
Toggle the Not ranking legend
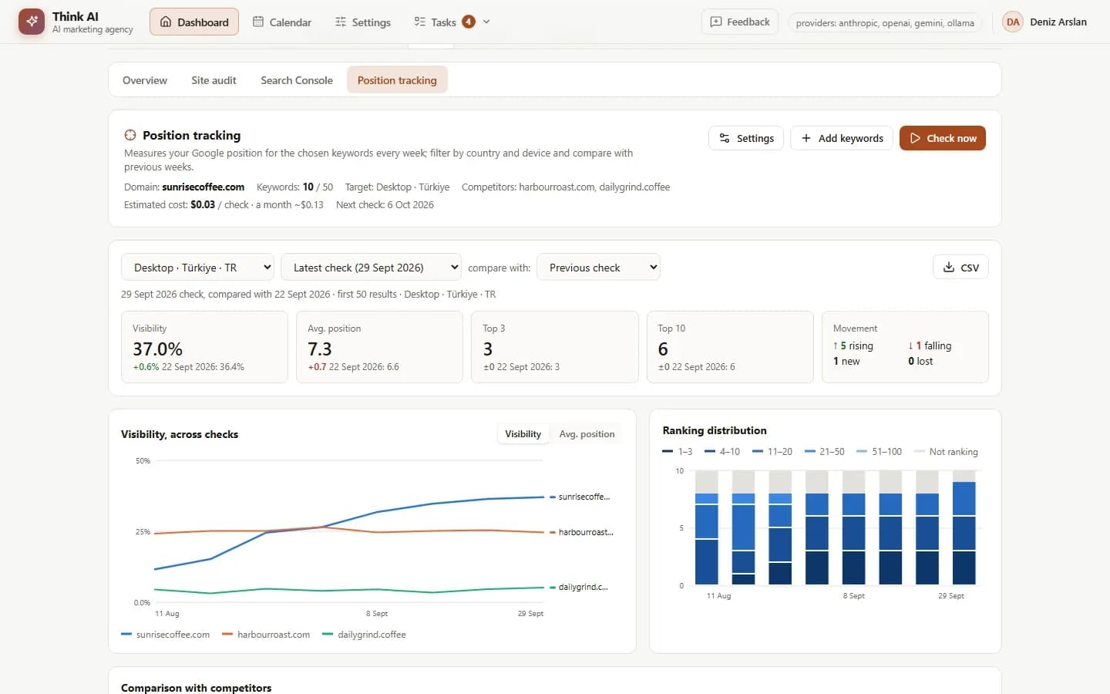pos(946,452)
